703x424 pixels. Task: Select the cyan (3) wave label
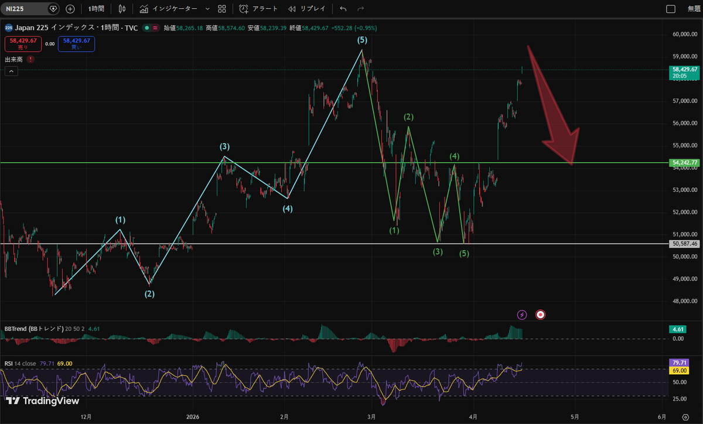[x=224, y=146]
